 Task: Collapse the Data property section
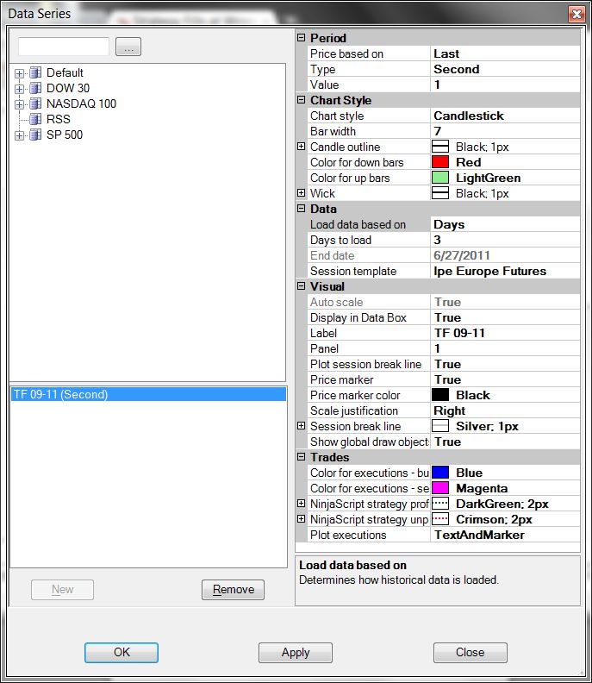coord(301,208)
